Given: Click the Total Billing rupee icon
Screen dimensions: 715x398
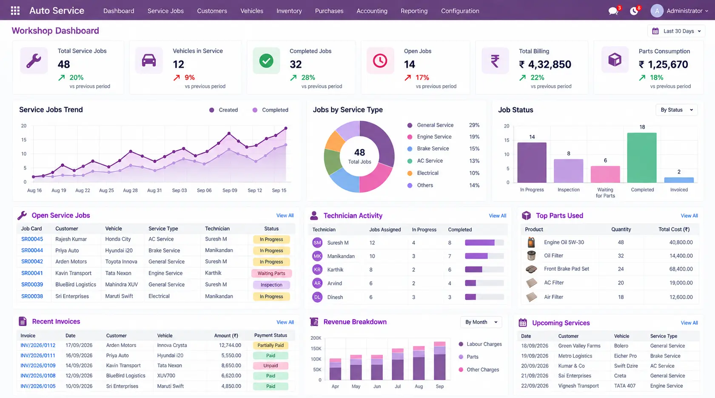Looking at the screenshot, I should point(495,60).
